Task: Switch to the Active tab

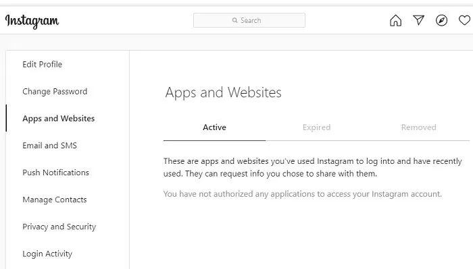Action: [214, 127]
